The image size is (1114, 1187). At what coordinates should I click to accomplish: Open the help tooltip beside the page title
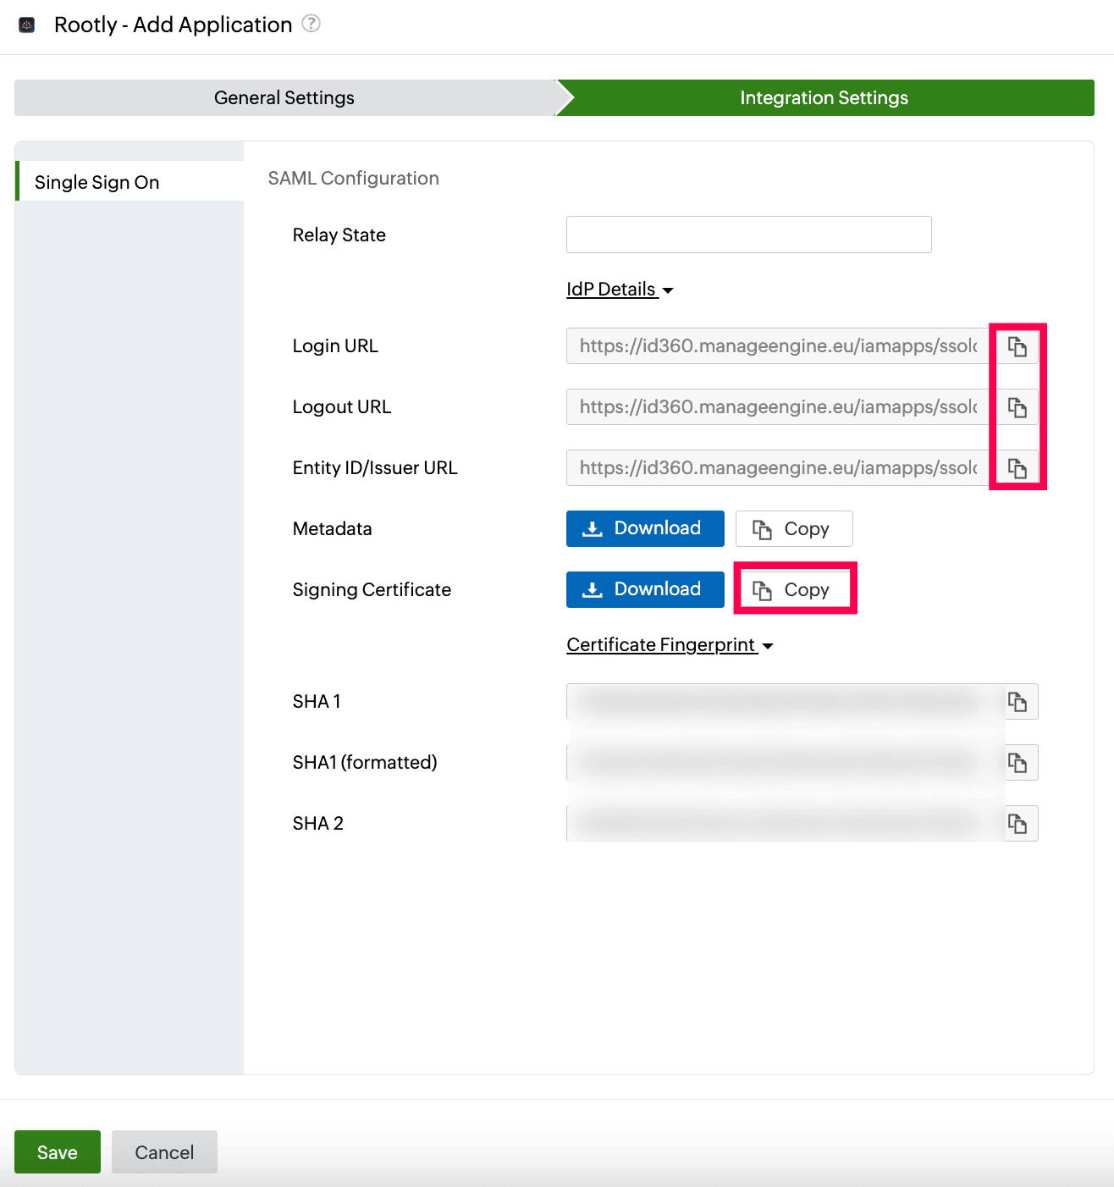click(311, 24)
